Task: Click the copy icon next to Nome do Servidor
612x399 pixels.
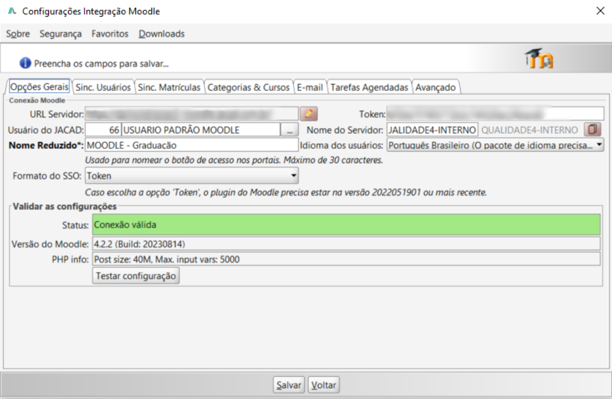Action: pyautogui.click(x=592, y=130)
